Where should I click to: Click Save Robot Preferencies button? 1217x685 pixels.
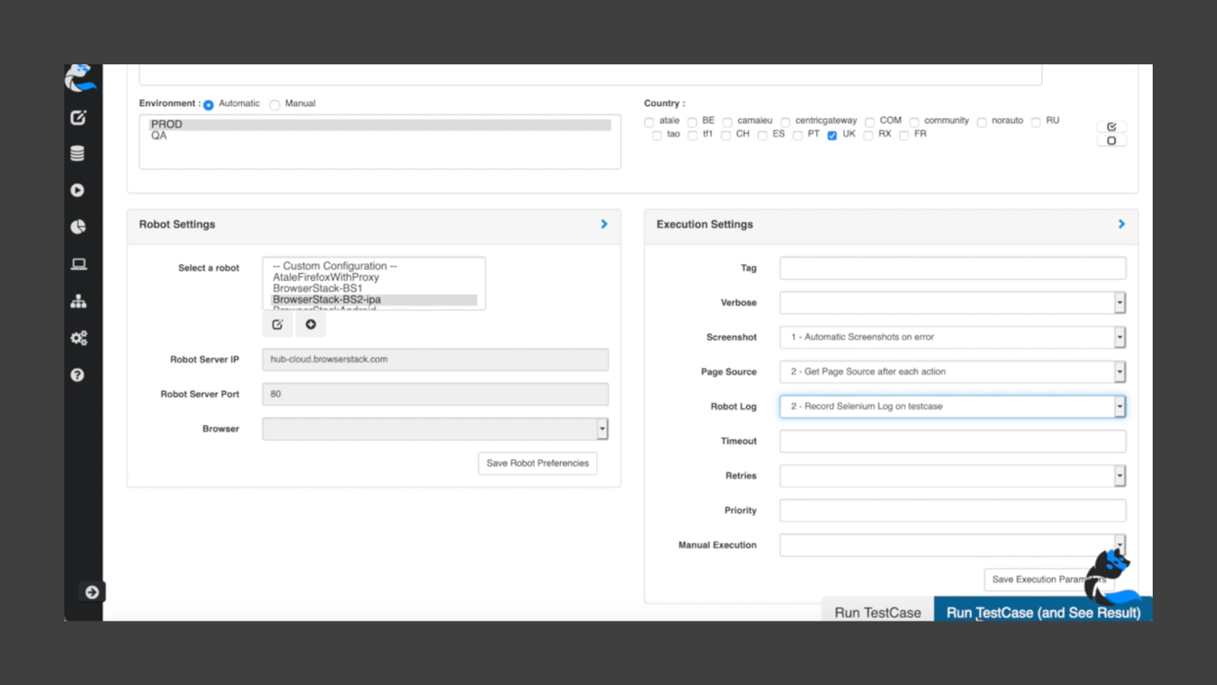pyautogui.click(x=537, y=463)
